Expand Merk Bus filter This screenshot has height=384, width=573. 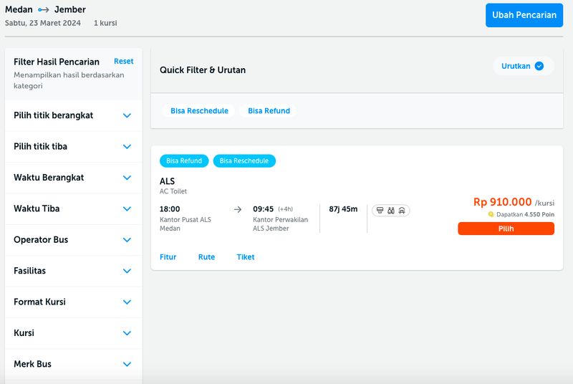point(74,364)
